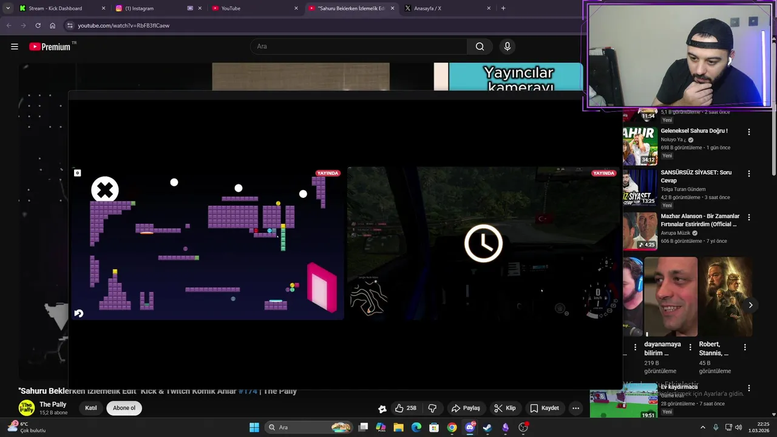The height and width of the screenshot is (437, 777).
Task: Open Mazhar Alanson thumbnail showing 4:25
Action: (640, 231)
